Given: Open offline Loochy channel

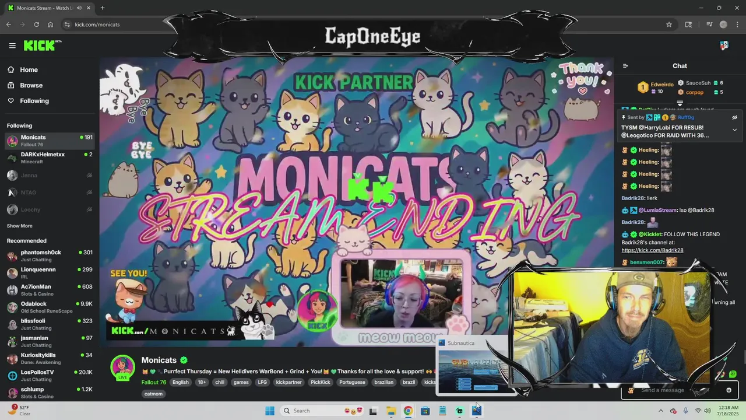Looking at the screenshot, I should [x=50, y=209].
